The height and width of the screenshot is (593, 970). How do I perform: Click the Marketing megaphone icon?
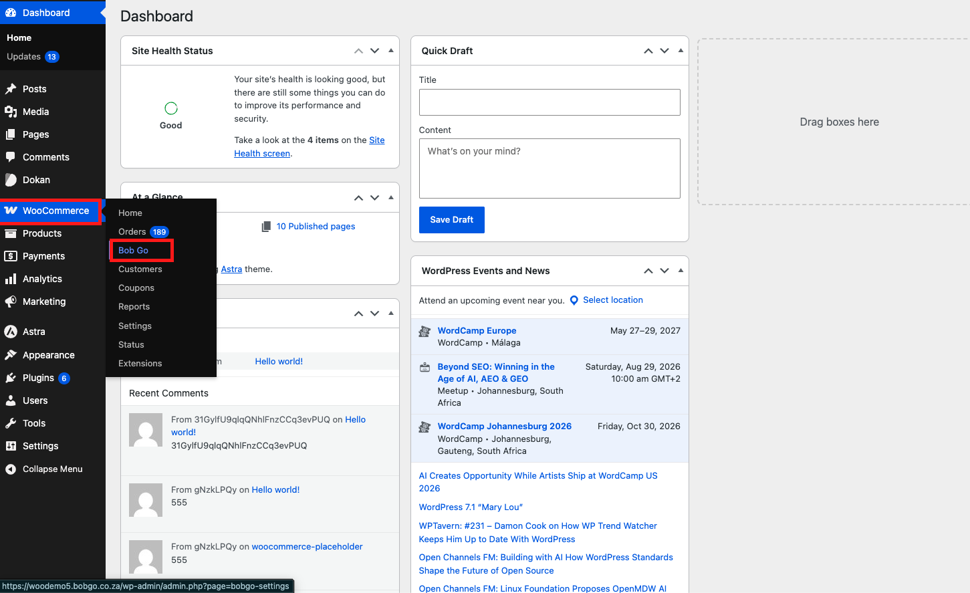coord(11,302)
